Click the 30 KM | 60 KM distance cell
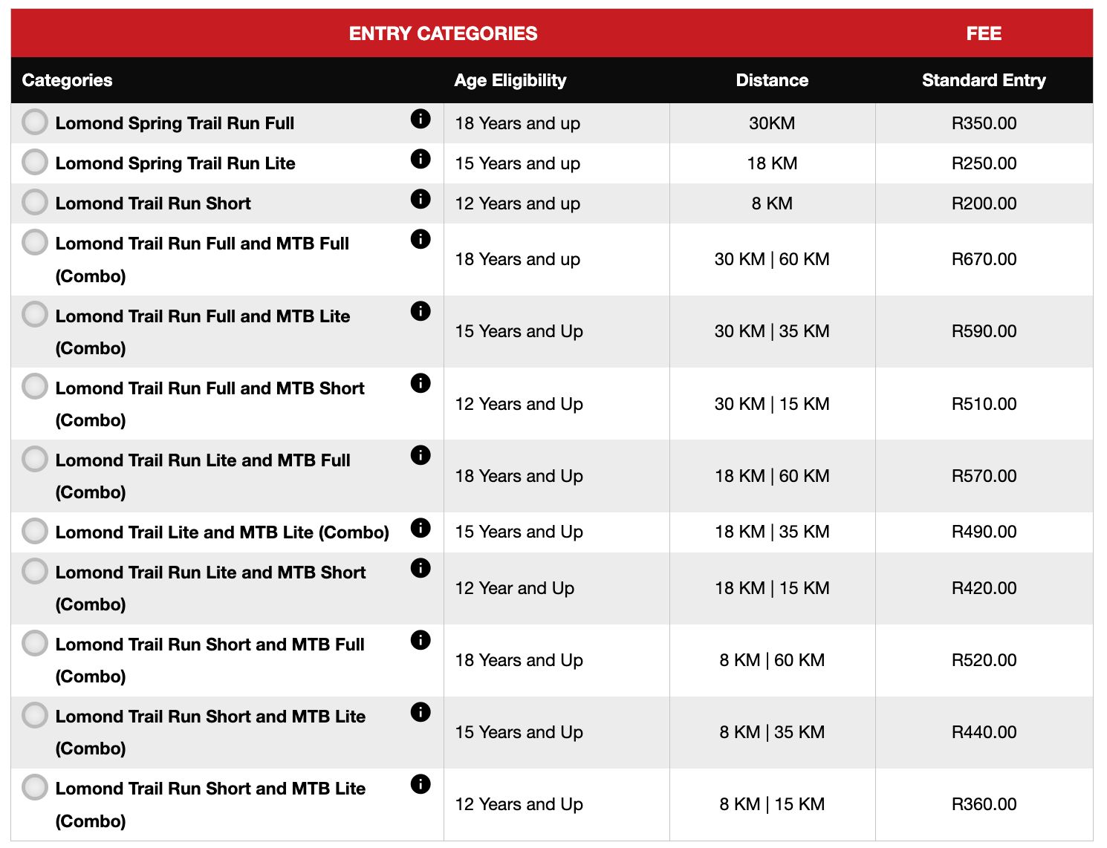Screen dimensions: 1107x848 tap(772, 259)
